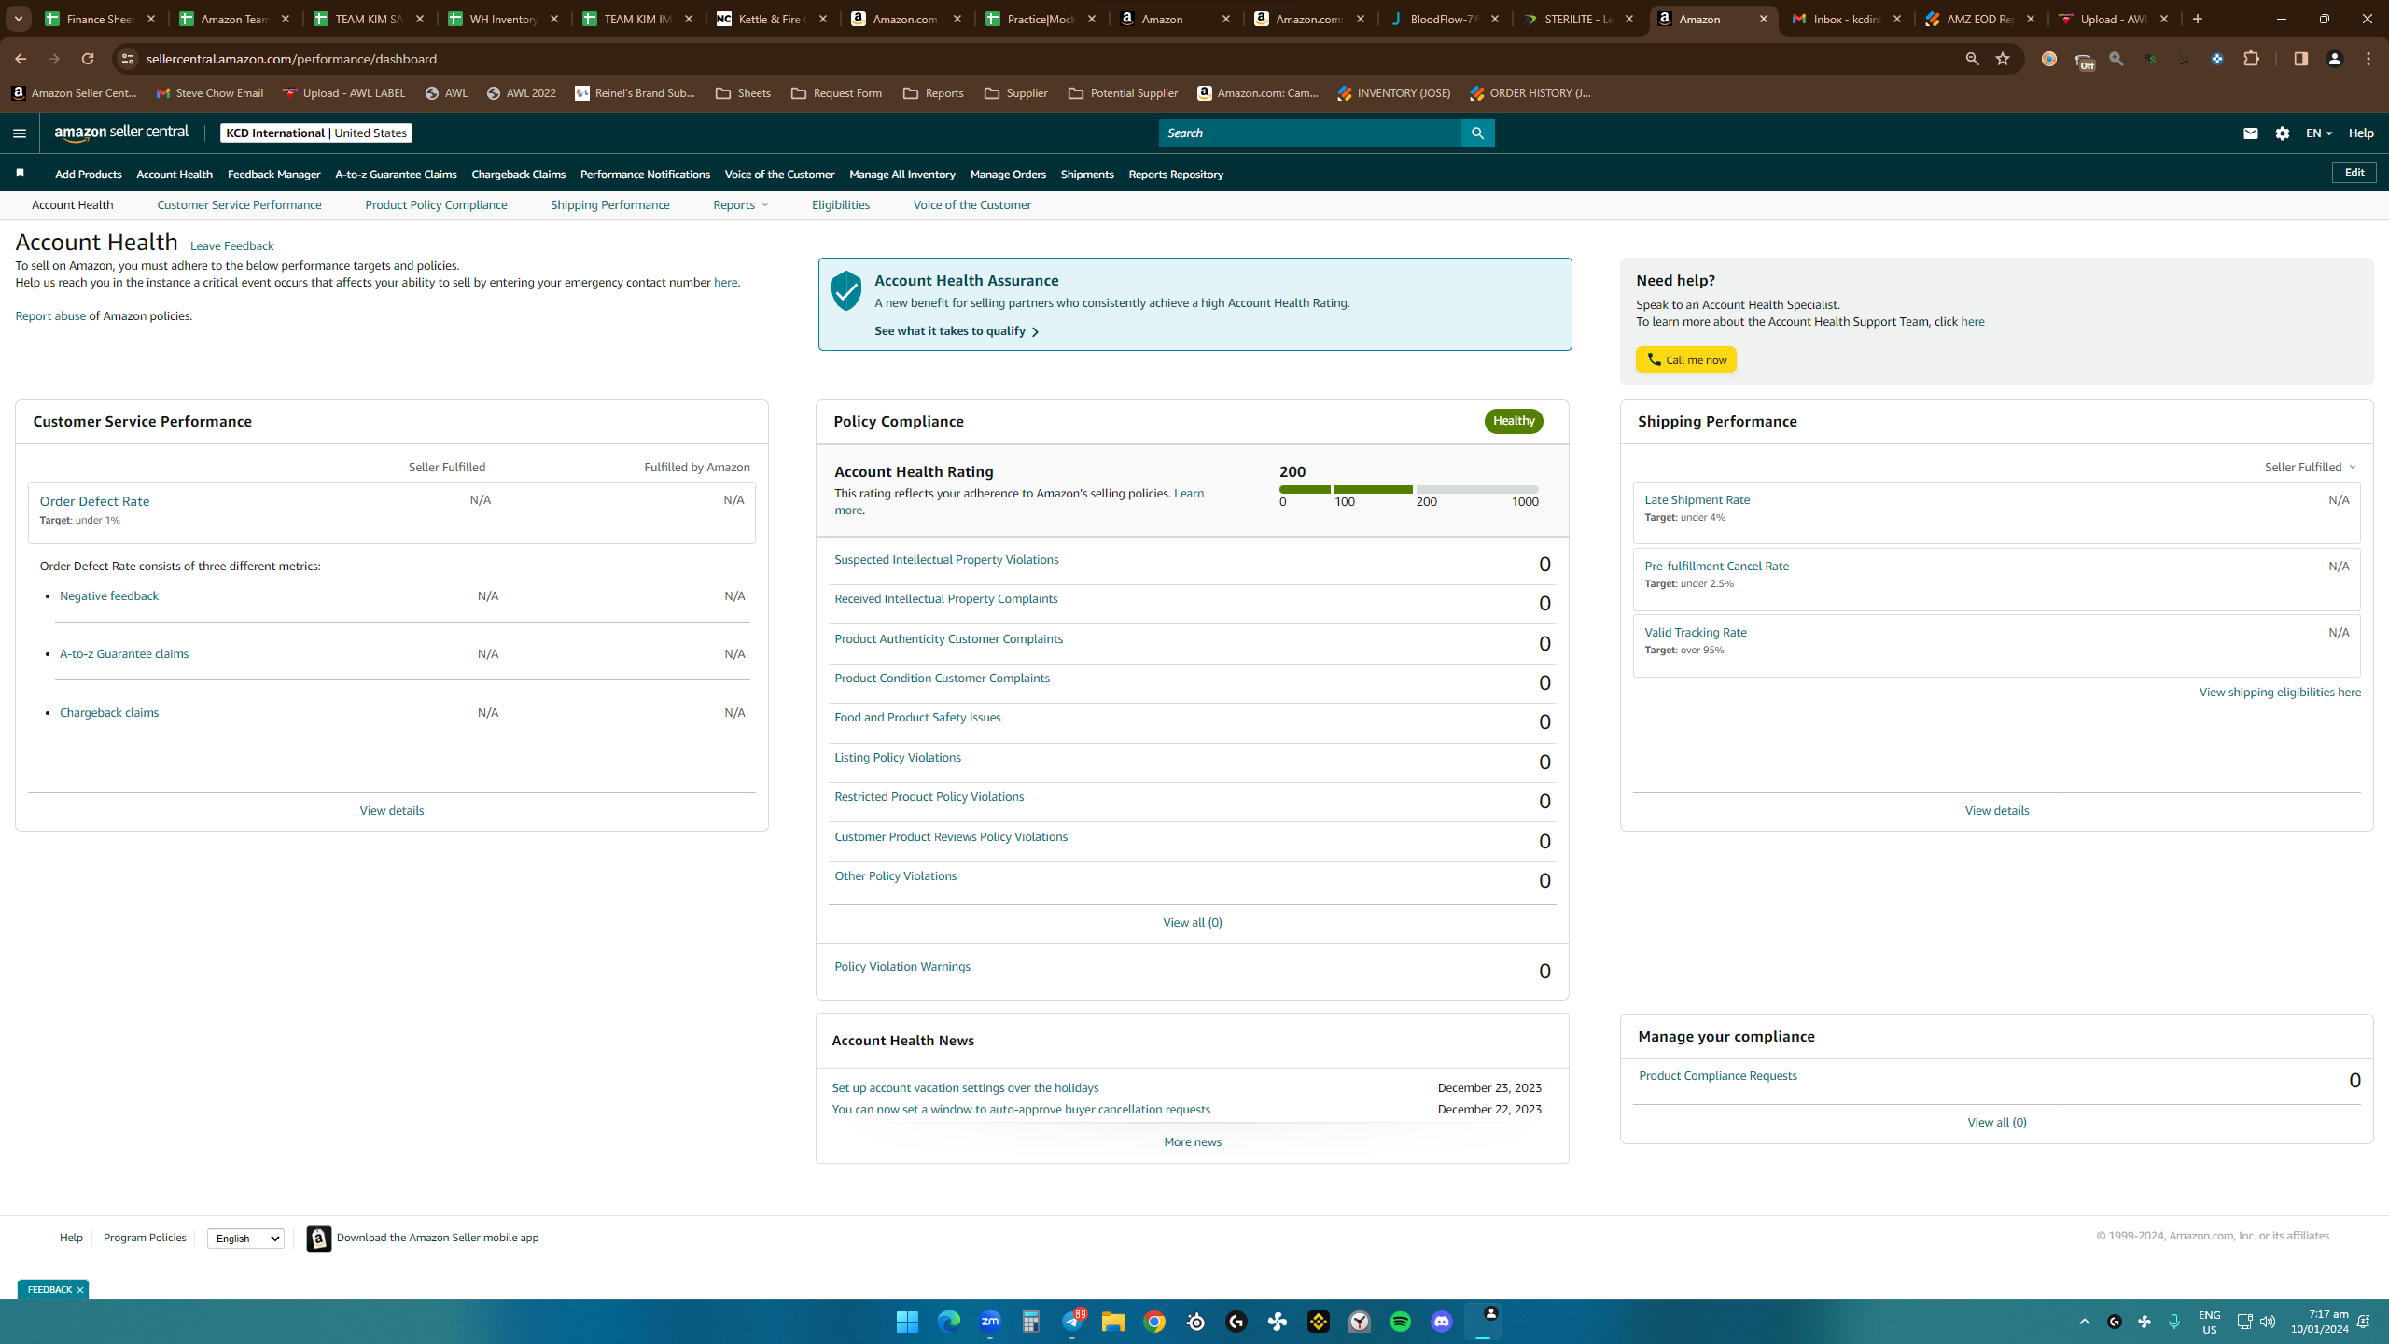This screenshot has width=2389, height=1344.
Task: Click the Seller Central search field
Action: point(1309,133)
